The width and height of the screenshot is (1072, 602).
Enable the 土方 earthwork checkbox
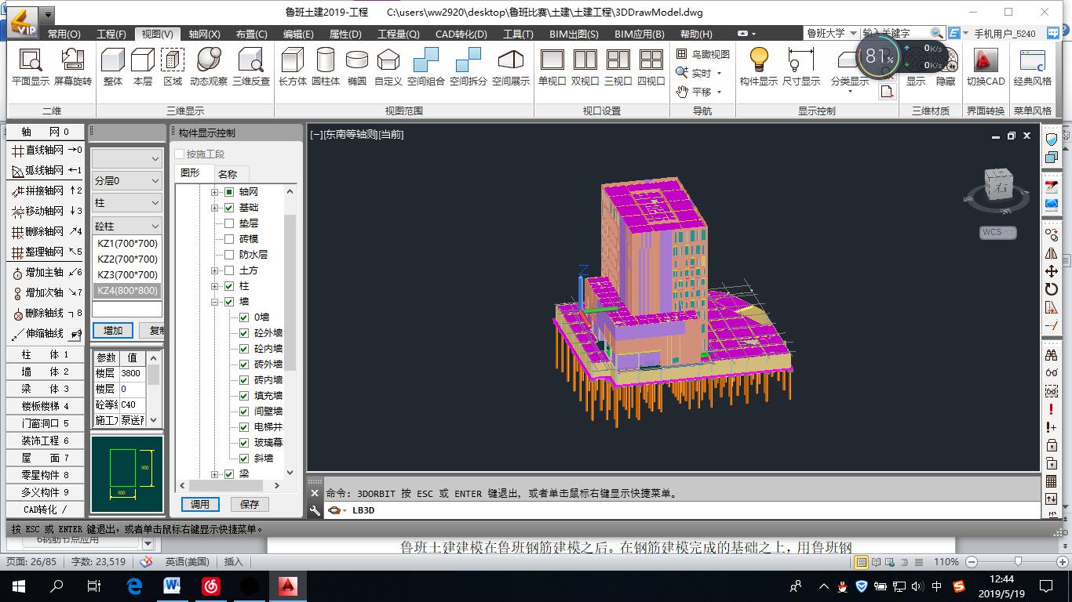(x=229, y=270)
